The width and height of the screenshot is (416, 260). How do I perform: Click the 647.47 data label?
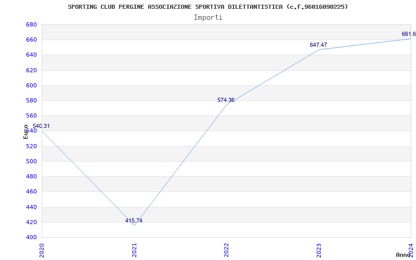(x=318, y=45)
